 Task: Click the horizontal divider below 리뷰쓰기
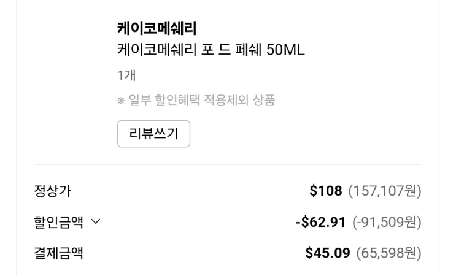point(227,164)
